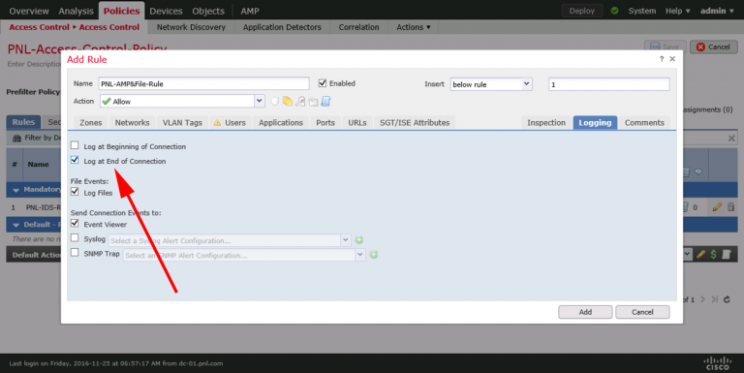Click the green add SNMP alert icon
The height and width of the screenshot is (373, 744).
374,255
